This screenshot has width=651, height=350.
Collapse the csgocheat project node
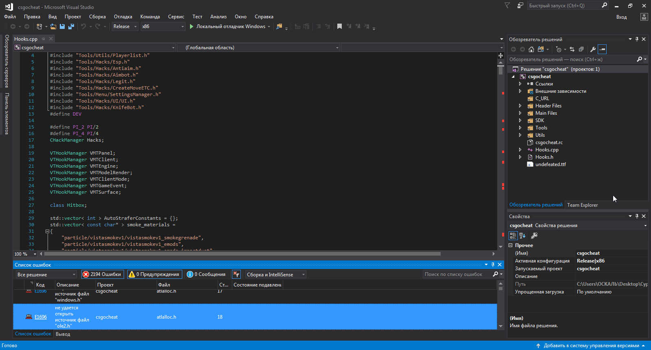coord(513,77)
